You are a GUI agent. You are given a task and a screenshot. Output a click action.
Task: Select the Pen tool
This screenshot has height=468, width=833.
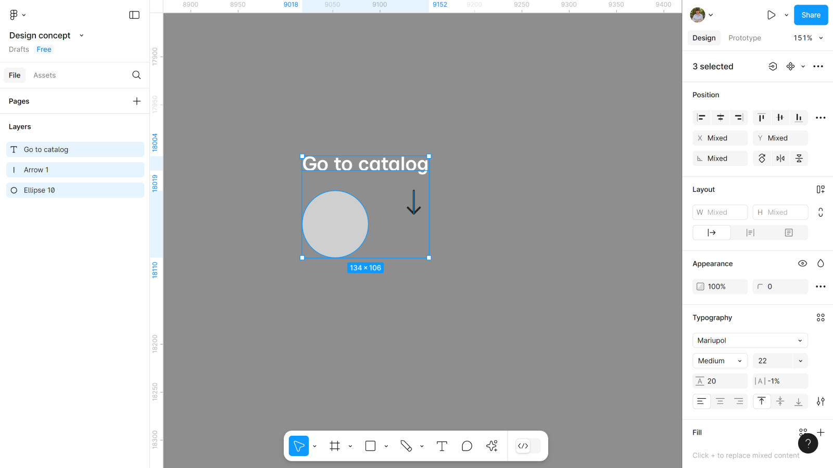(x=406, y=446)
